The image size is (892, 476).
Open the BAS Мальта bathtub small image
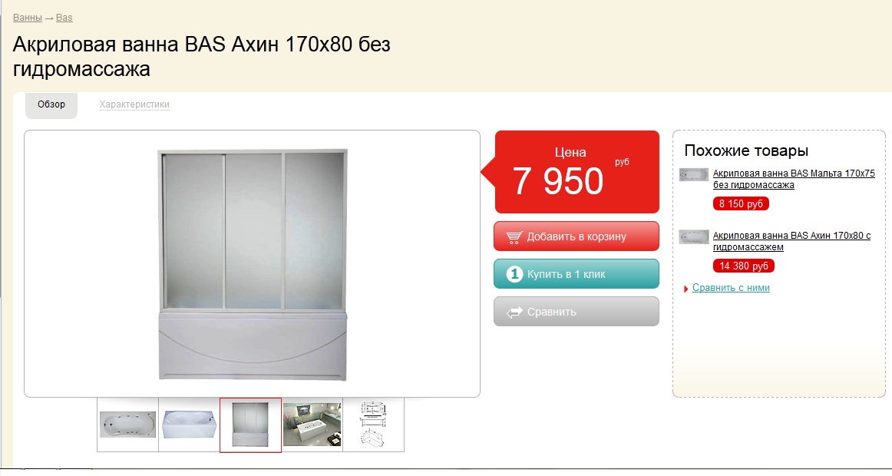694,174
